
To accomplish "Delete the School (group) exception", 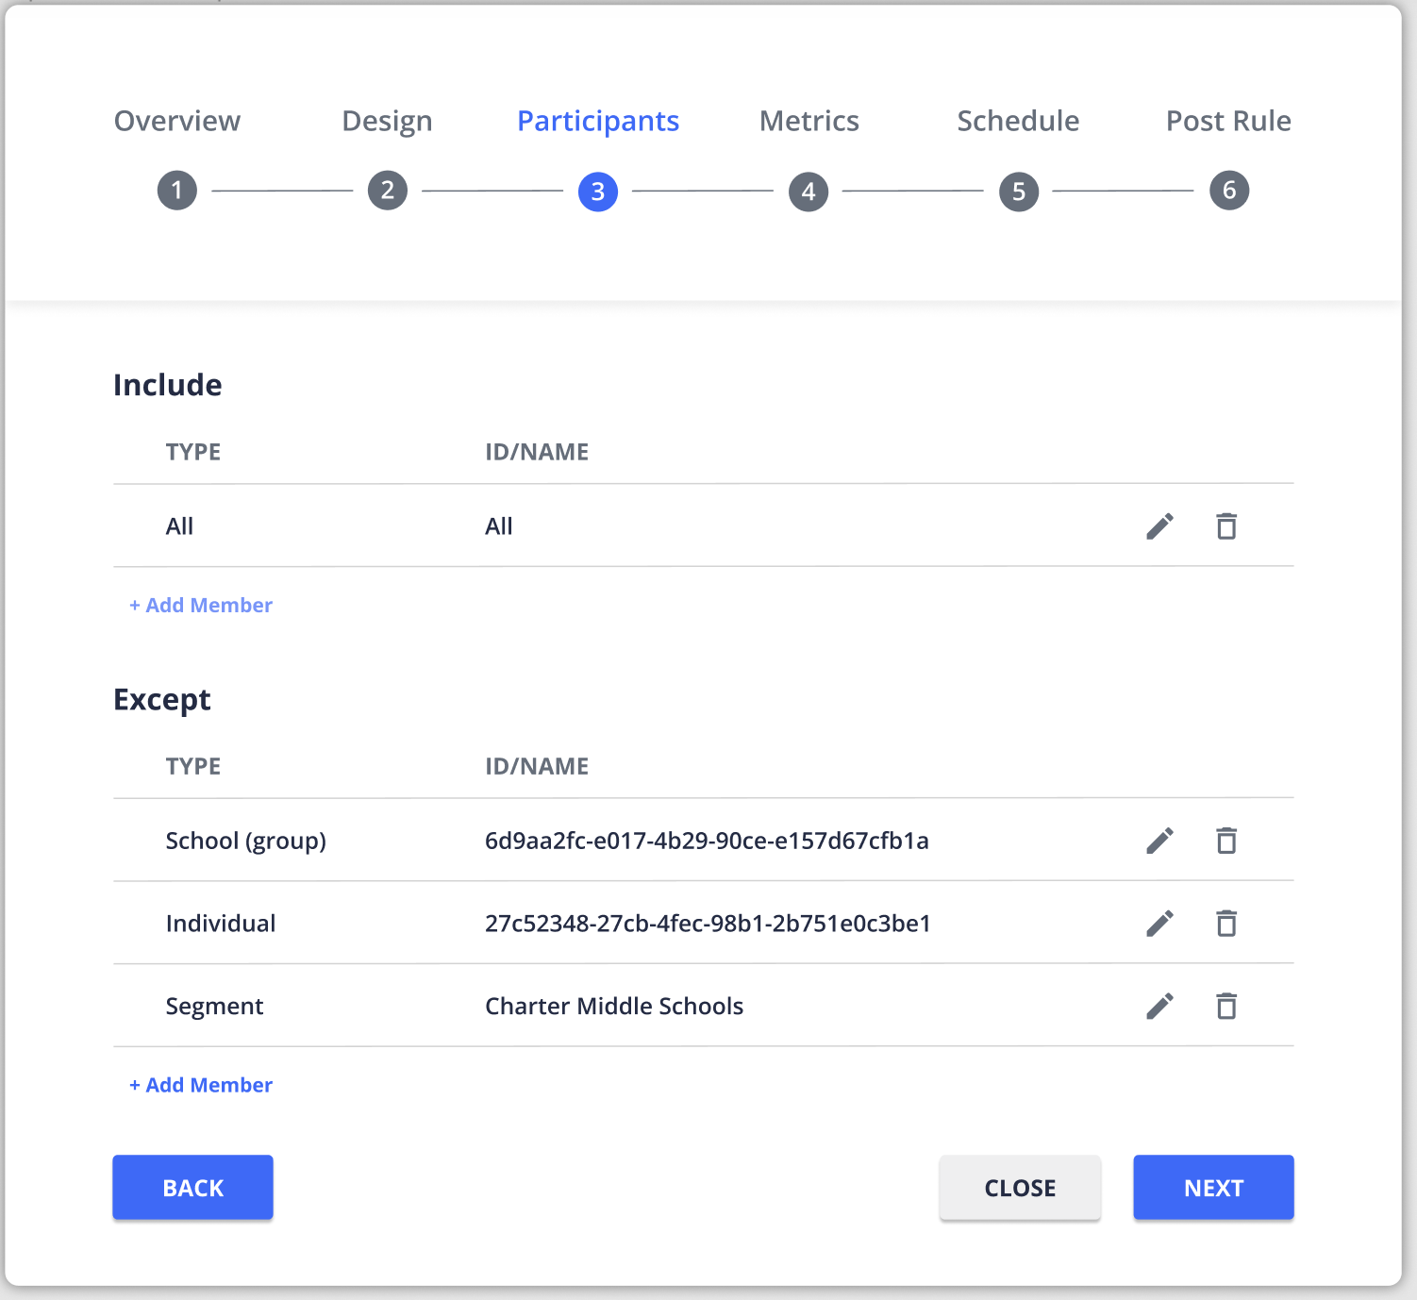I will [x=1225, y=841].
